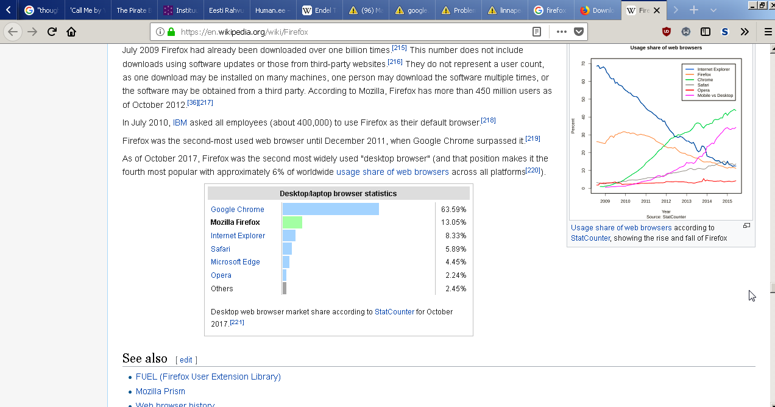This screenshot has height=407, width=775.
Task: Switch to the Problem warning tab
Action: point(458,10)
